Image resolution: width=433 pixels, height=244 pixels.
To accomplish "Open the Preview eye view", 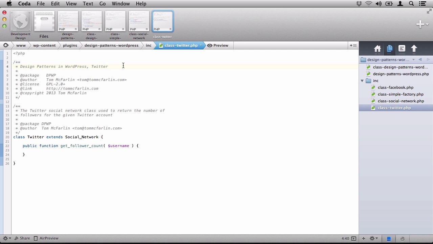I will tap(218, 45).
